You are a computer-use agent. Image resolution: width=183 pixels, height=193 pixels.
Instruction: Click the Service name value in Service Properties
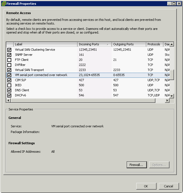(x=77, y=126)
